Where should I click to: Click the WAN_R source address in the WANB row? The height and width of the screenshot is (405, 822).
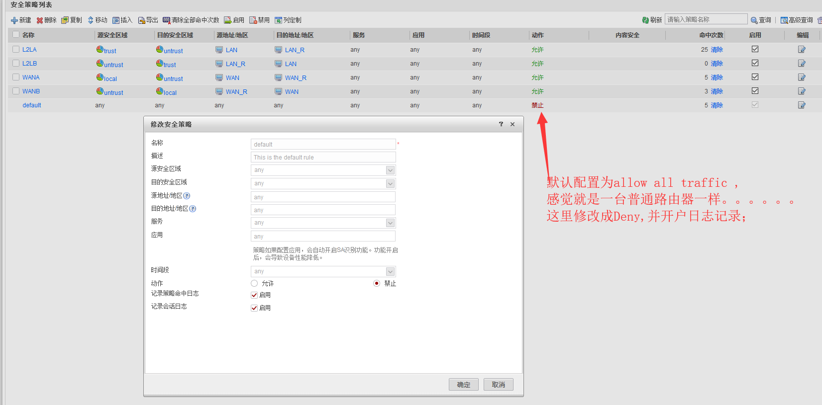pos(236,92)
